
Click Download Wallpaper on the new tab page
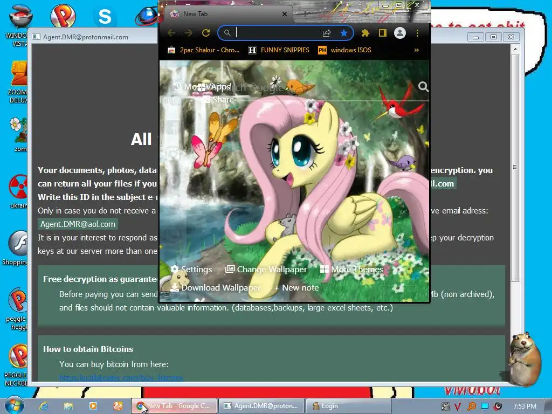pyautogui.click(x=216, y=288)
